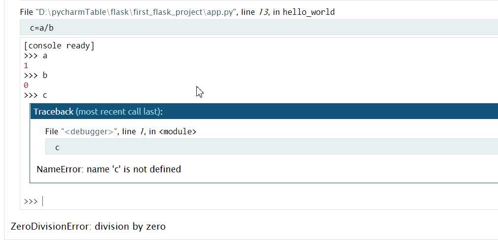Screen dimensions: 498x240
Task: Click the '<module>' text in traceback
Action: point(178,131)
